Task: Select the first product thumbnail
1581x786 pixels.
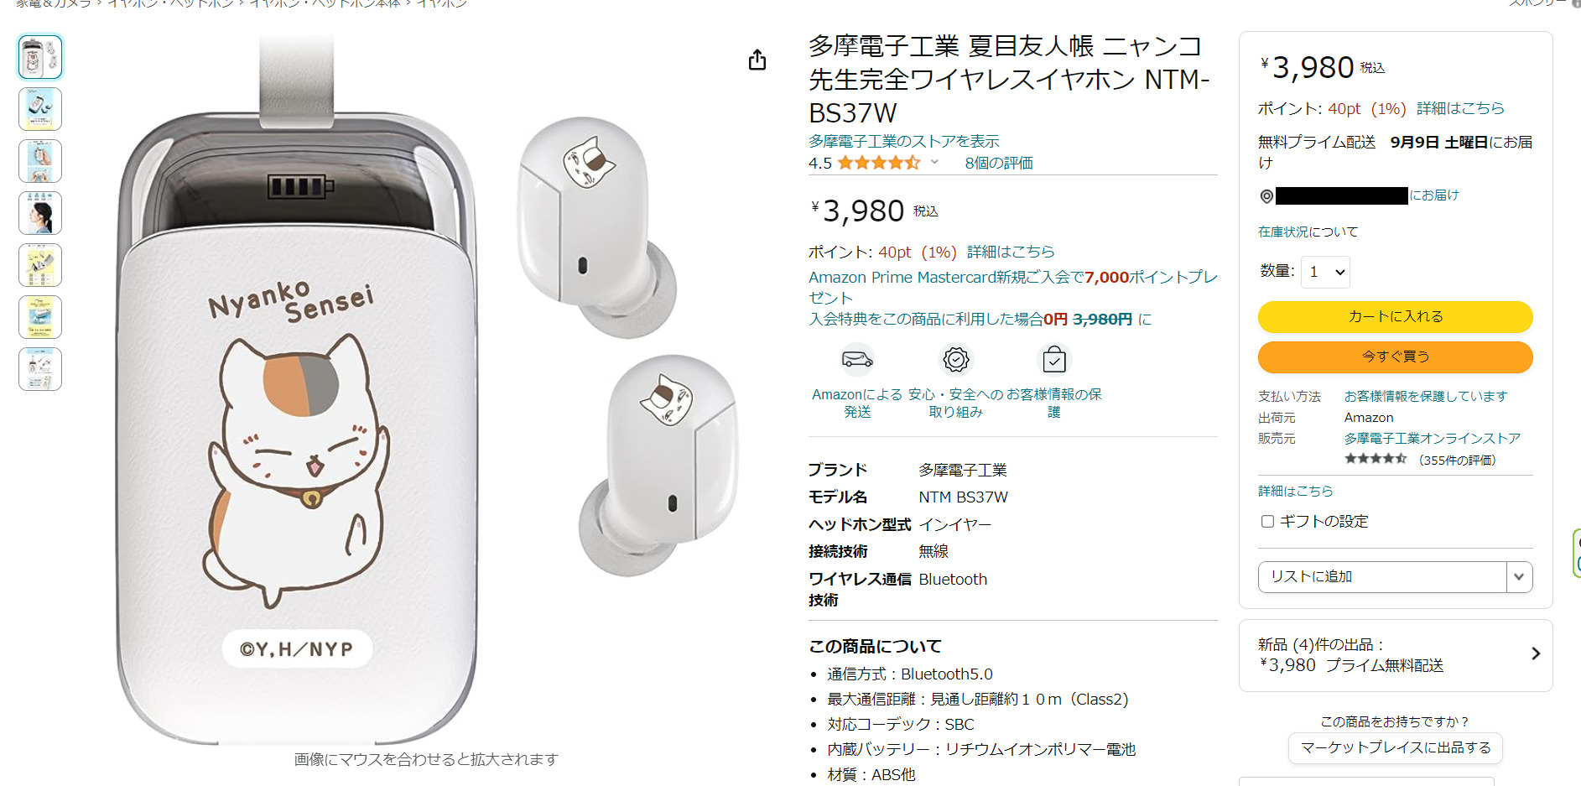Action: (x=40, y=57)
